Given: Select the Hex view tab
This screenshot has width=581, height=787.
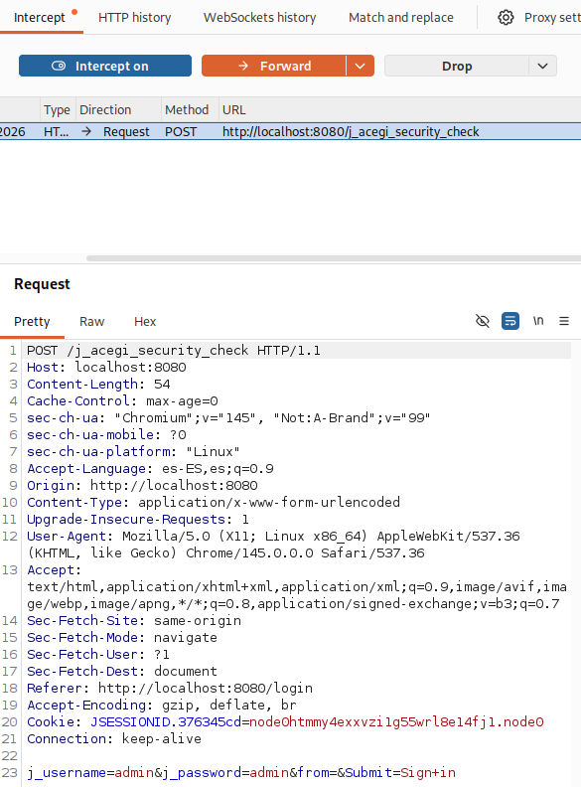Looking at the screenshot, I should click(x=145, y=322).
